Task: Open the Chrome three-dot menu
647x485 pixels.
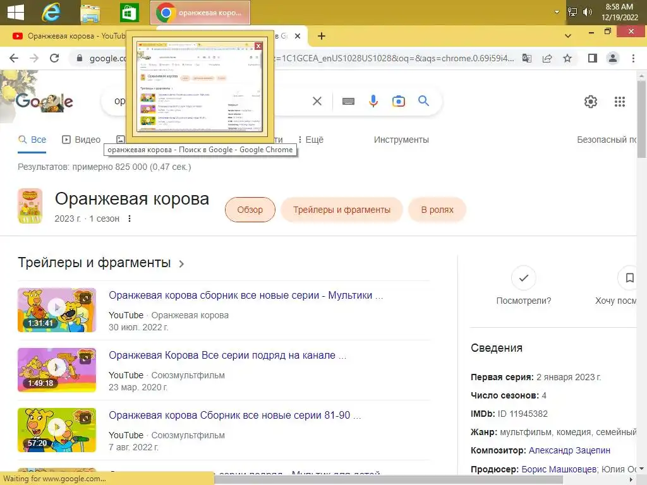Action: tap(633, 58)
